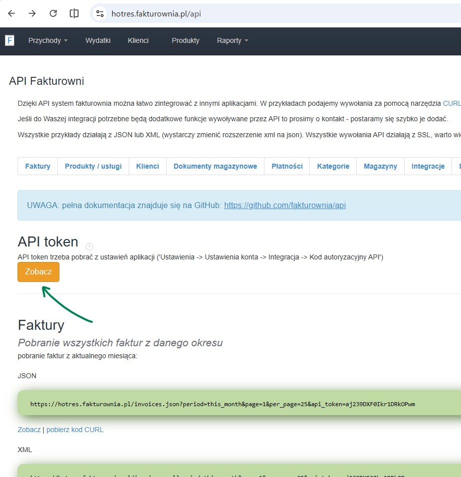Open the browser side panel icon

pos(74,13)
